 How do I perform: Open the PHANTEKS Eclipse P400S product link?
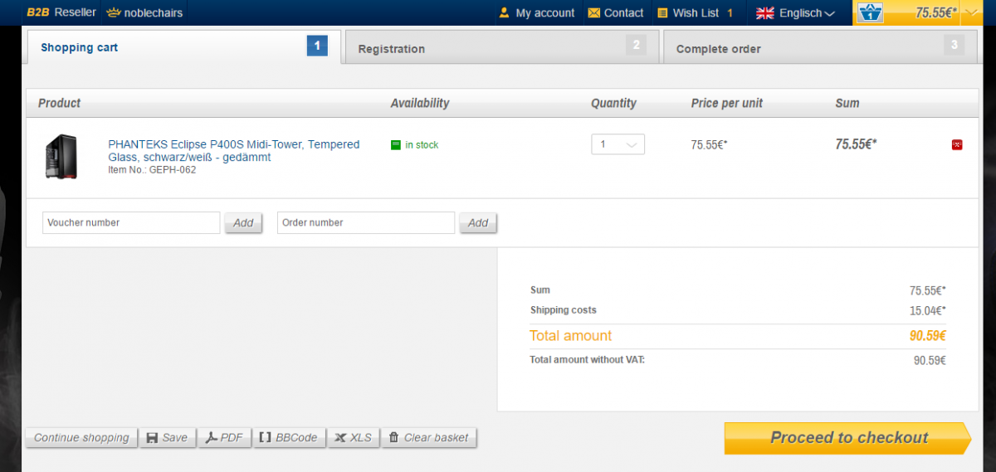(x=234, y=150)
